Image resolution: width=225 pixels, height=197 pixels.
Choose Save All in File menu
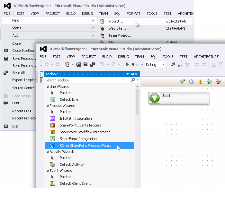click(19, 73)
